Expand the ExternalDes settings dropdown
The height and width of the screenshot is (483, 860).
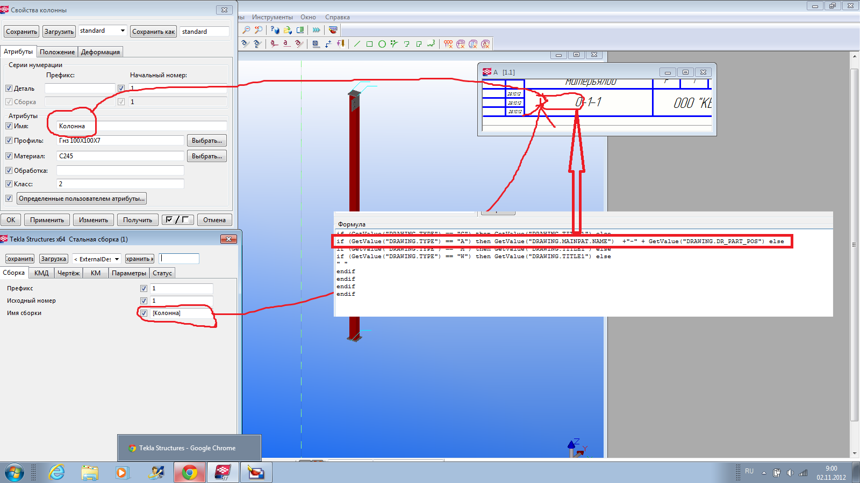(x=117, y=259)
